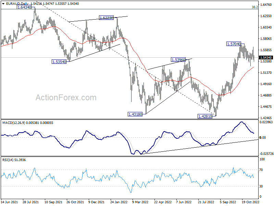Click the 1.49160 price axis value
The width and height of the screenshot is (274, 206).
(266, 84)
